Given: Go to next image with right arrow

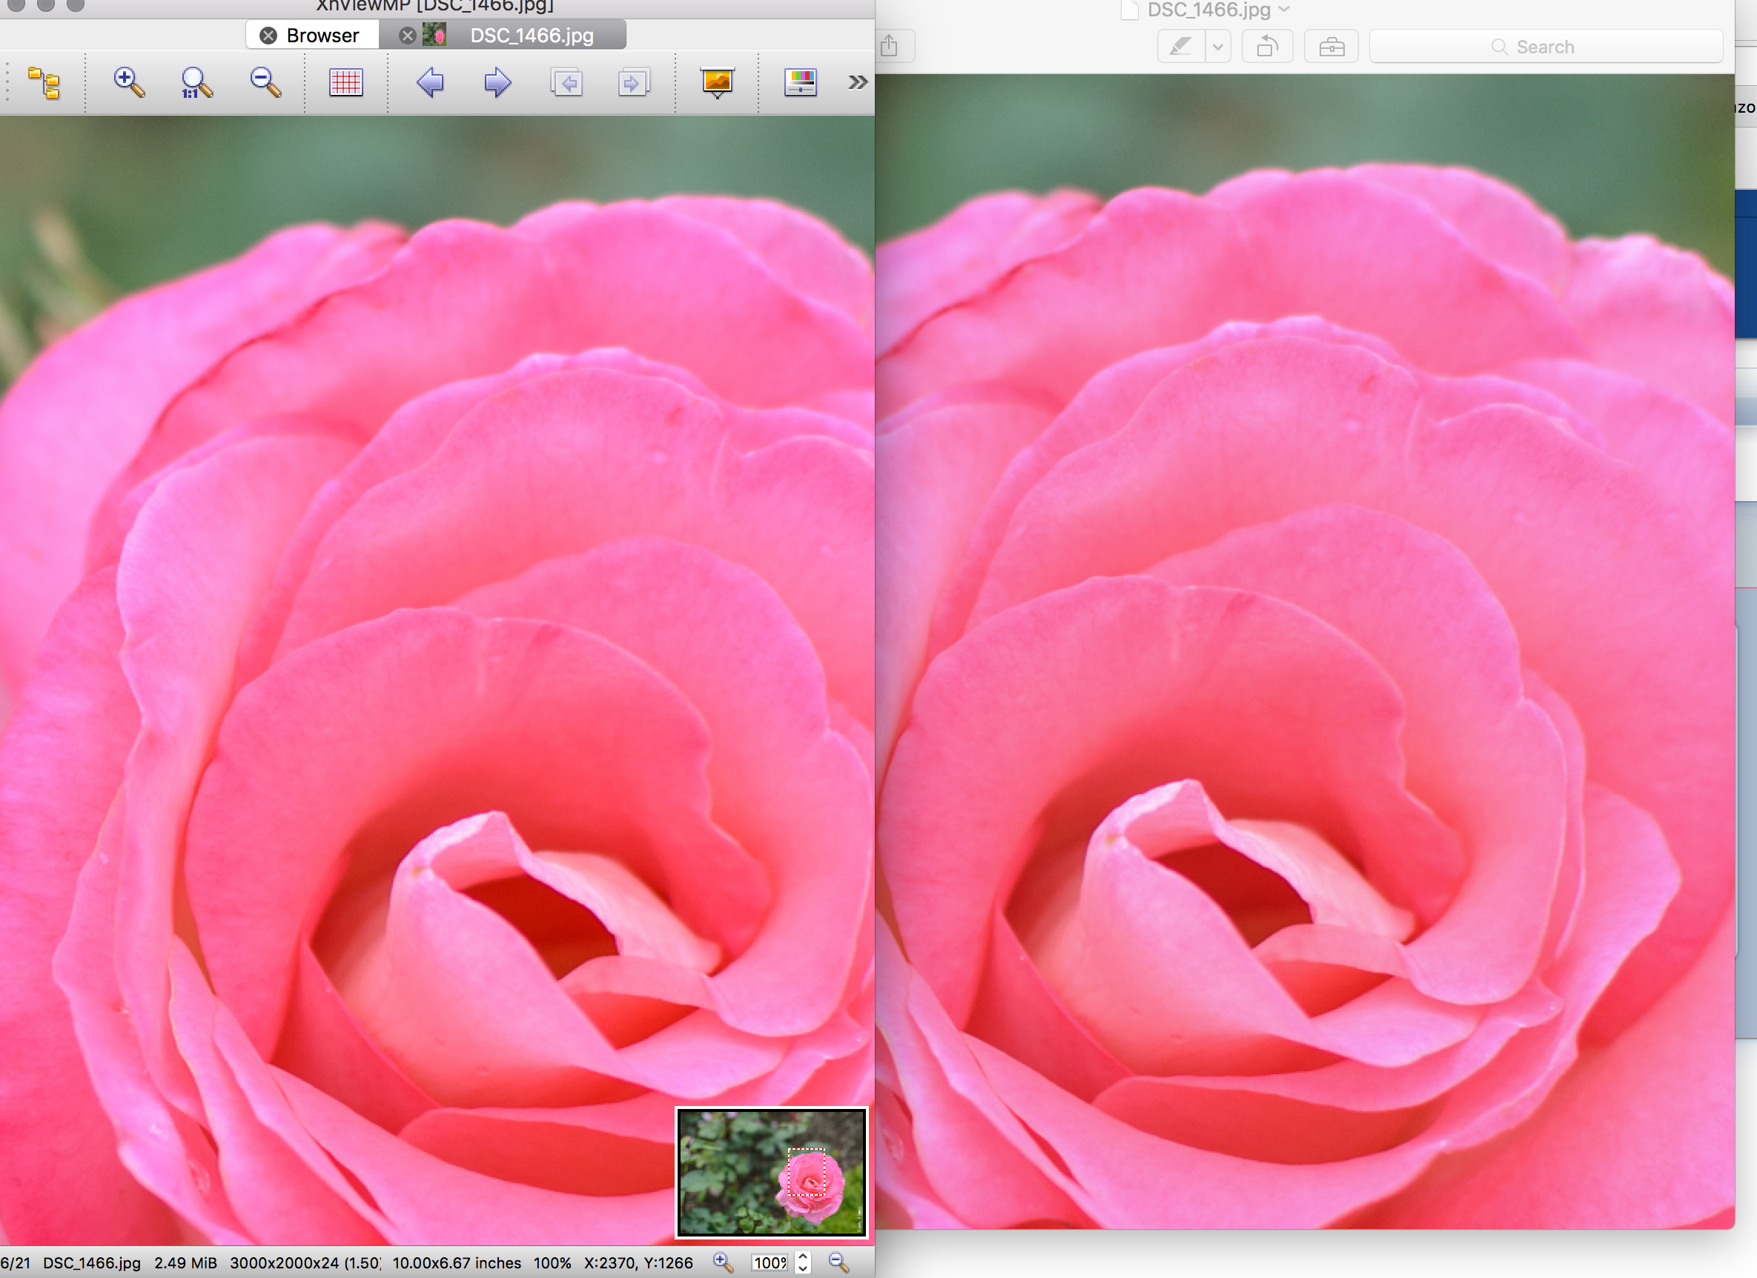Looking at the screenshot, I should (497, 82).
